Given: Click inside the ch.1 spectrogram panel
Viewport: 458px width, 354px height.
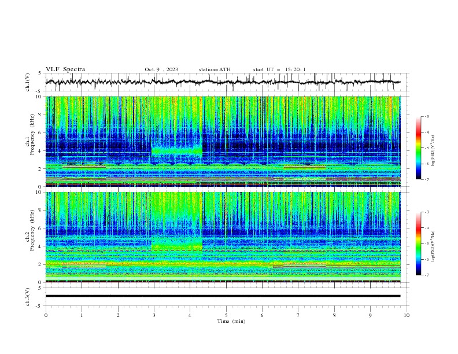Looking at the screenshot, I should click(223, 141).
